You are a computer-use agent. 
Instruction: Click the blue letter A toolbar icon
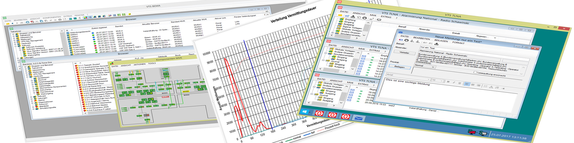pyautogui.click(x=95, y=17)
